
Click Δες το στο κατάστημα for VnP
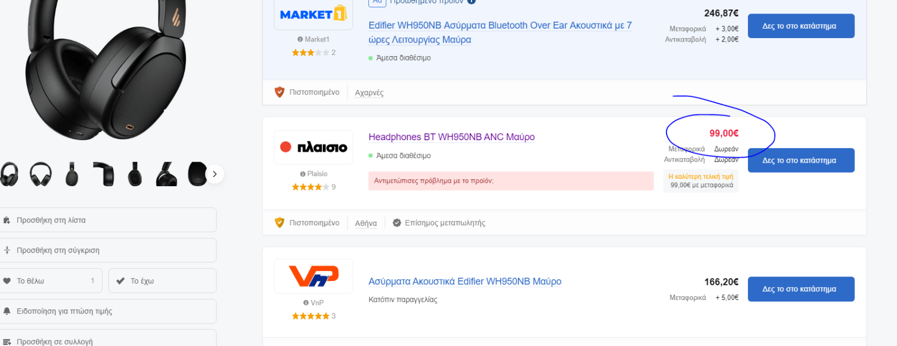[x=801, y=289]
